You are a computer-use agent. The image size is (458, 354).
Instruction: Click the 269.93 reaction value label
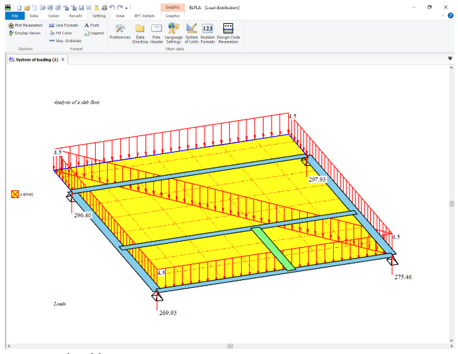pos(168,312)
